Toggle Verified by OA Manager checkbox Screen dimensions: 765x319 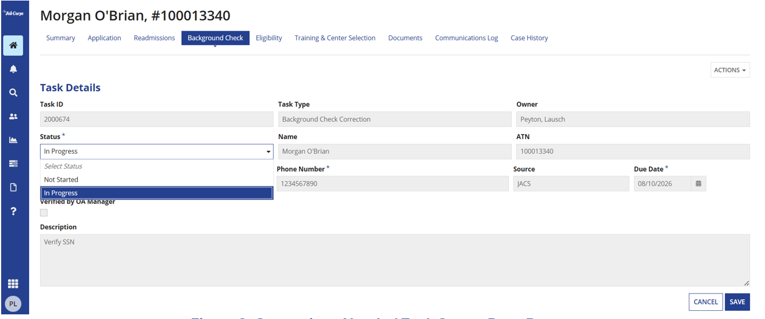[x=44, y=213]
